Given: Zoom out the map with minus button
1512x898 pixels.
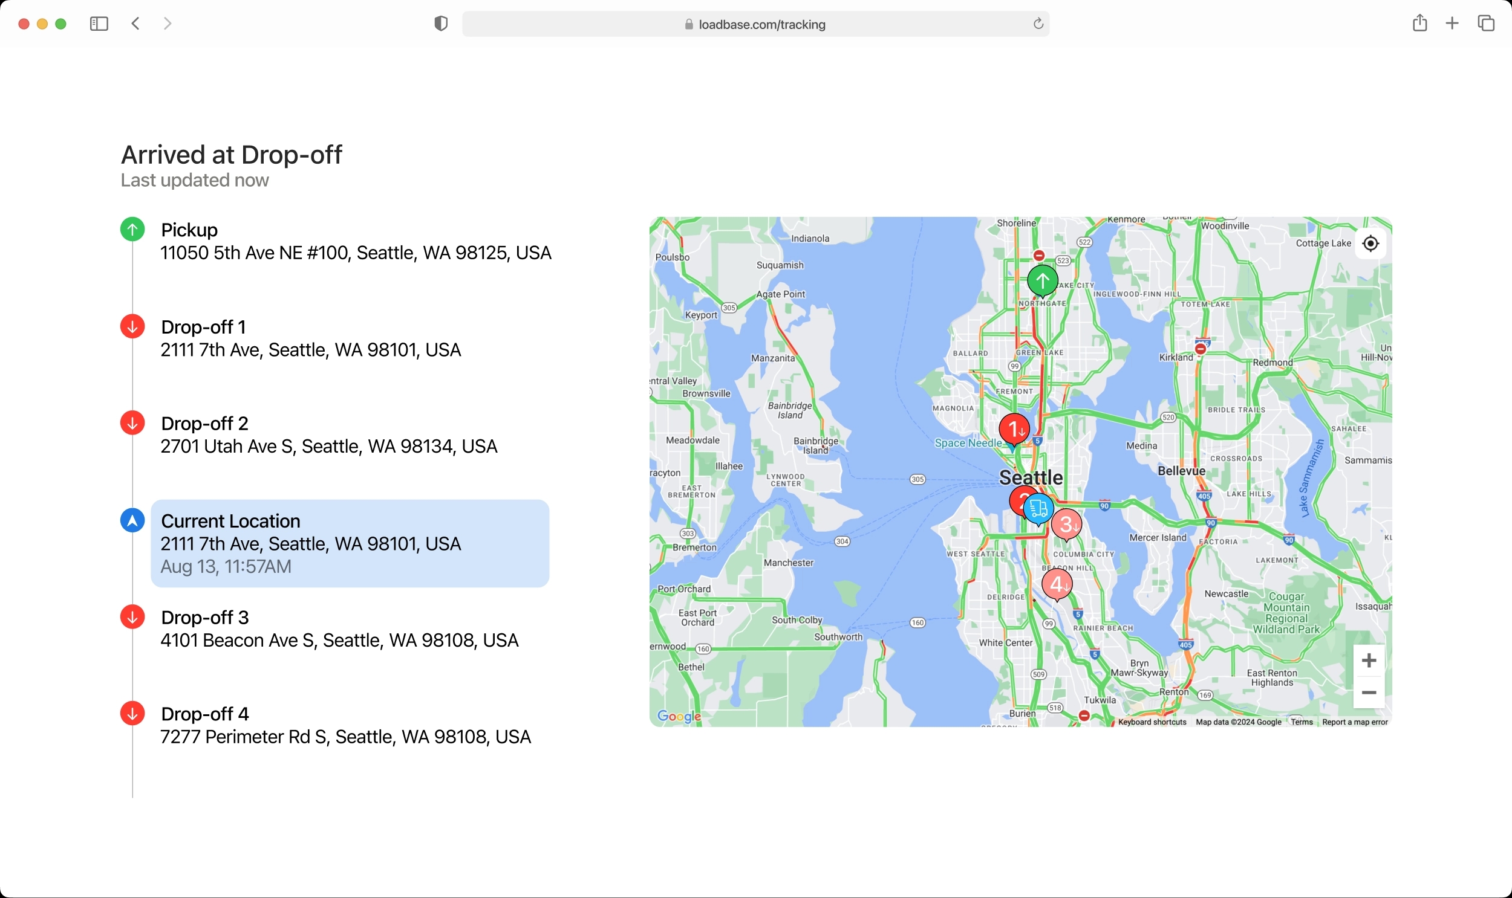Looking at the screenshot, I should [1369, 693].
